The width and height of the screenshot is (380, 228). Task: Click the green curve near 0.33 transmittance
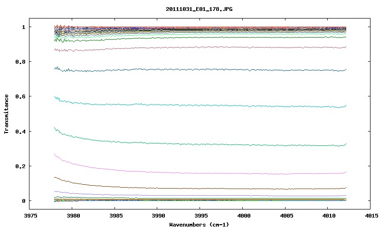[200, 144]
